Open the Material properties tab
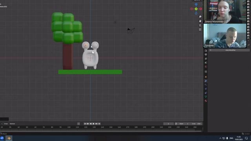Image resolution: width=251 pixels, height=141 pixels. click(x=206, y=101)
